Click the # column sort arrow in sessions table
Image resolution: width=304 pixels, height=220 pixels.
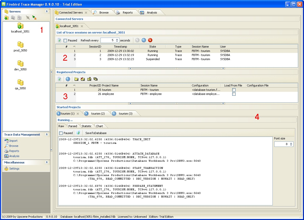point(74,47)
